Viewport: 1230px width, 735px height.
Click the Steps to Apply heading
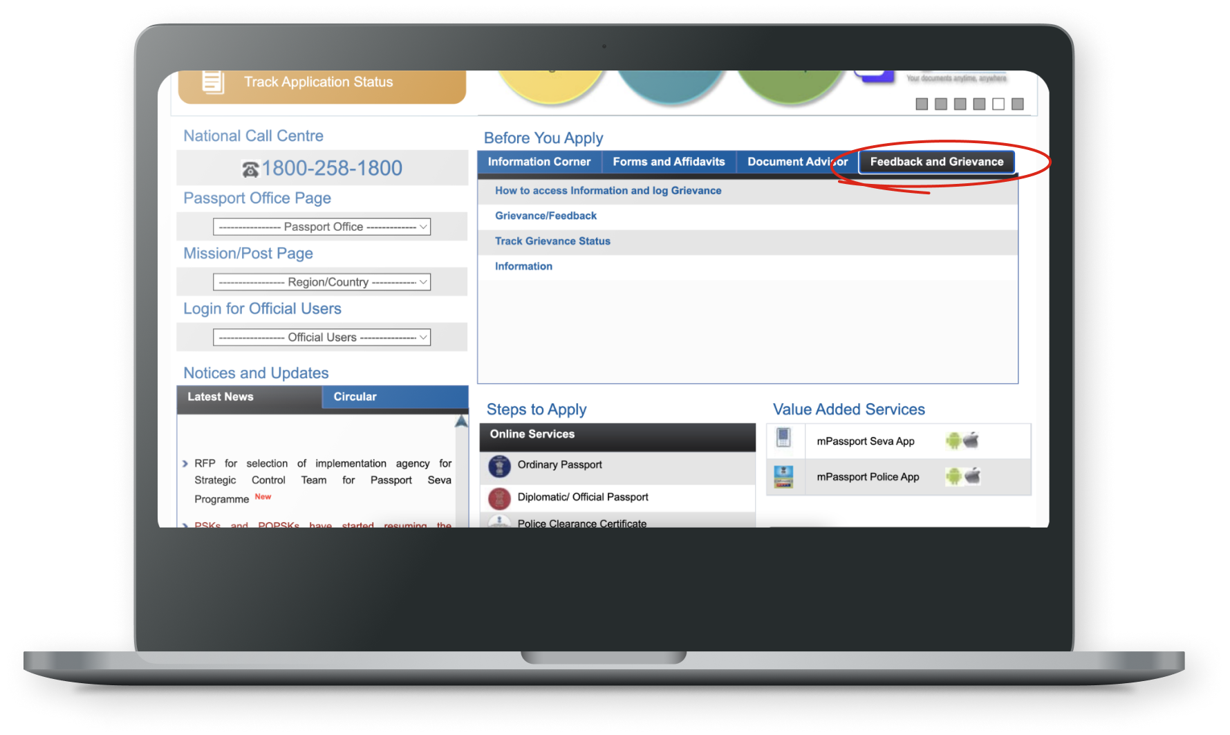537,410
